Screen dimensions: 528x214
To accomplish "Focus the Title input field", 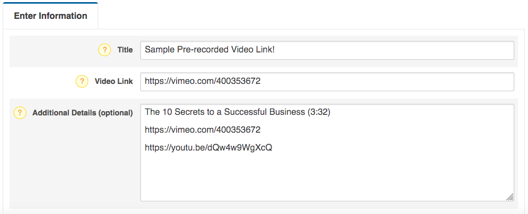I will click(327, 50).
